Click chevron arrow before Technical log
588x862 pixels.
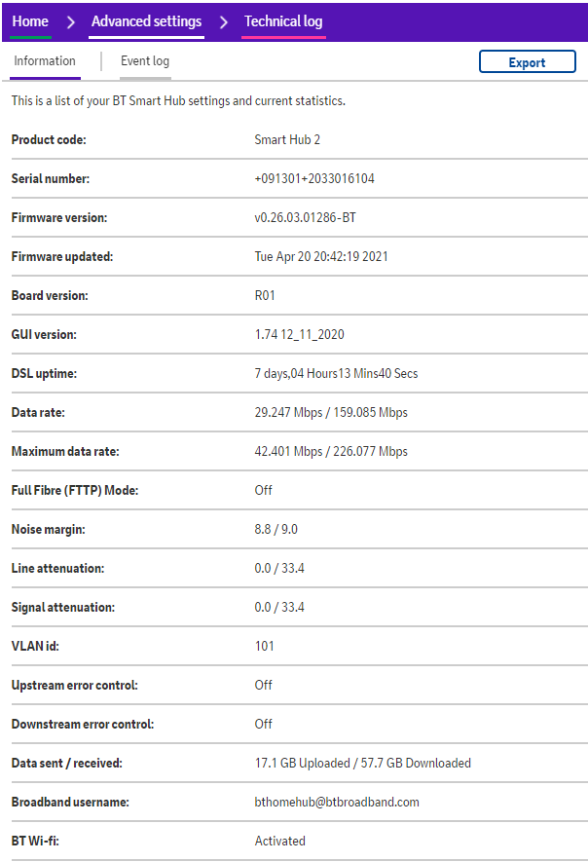click(224, 21)
